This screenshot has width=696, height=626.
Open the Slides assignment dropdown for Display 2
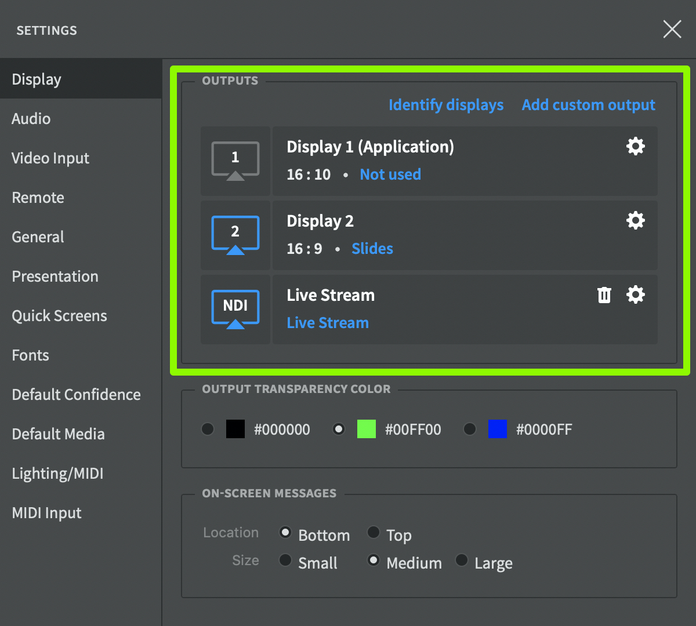[x=372, y=249]
